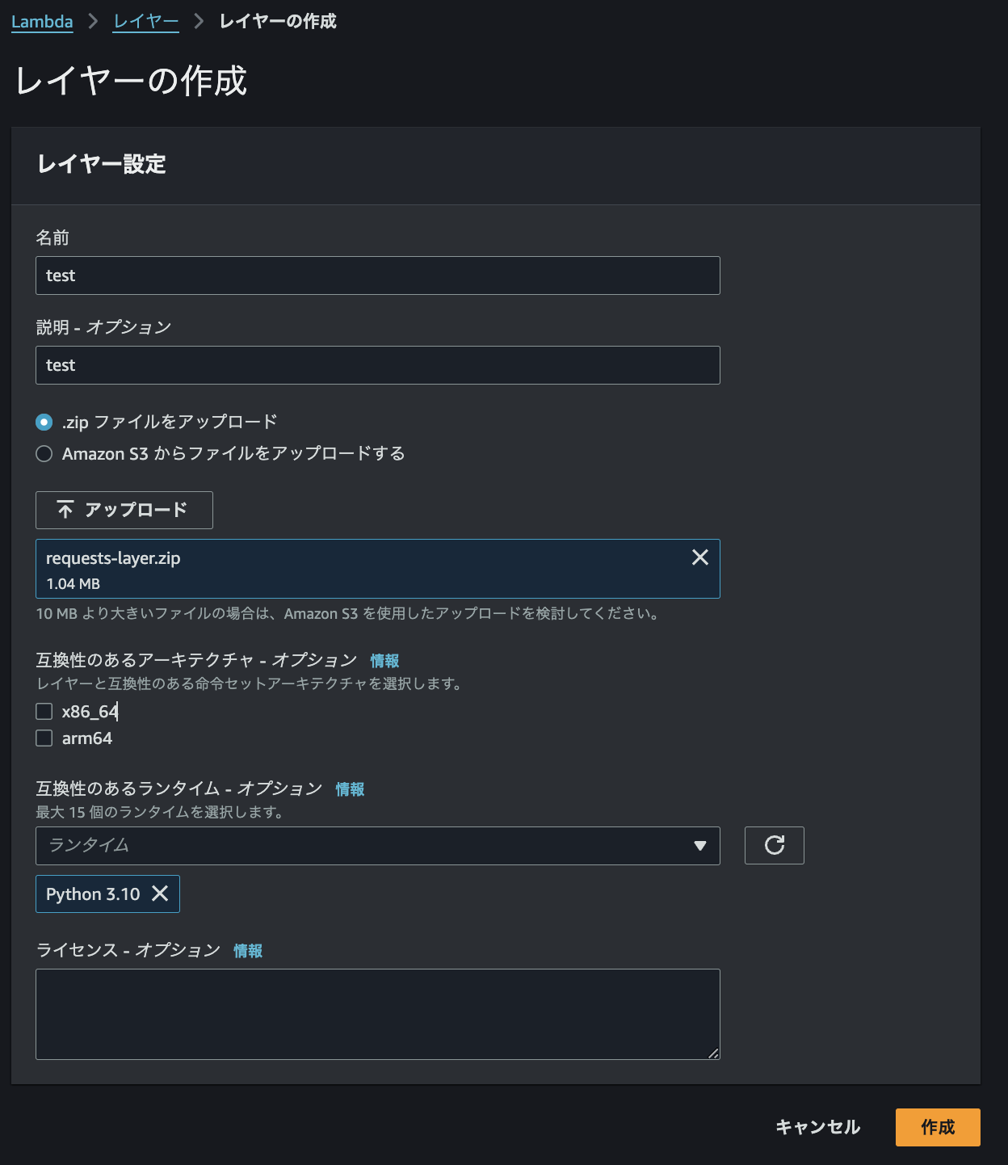The height and width of the screenshot is (1165, 1008).
Task: Remove requests-layer.zip with the X icon
Action: (699, 557)
